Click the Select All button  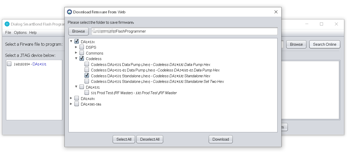click(124, 139)
